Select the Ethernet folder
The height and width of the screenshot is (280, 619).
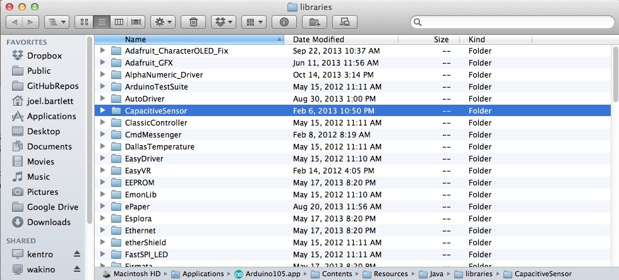(354, 230)
